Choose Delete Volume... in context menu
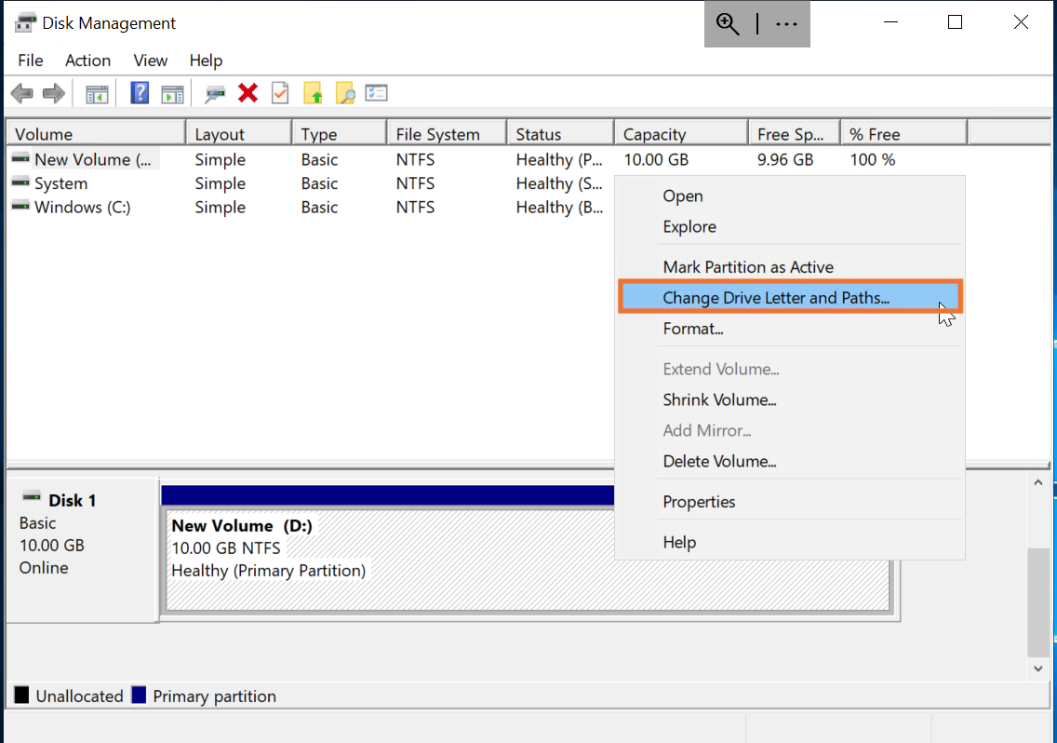This screenshot has width=1057, height=743. [x=790, y=462]
